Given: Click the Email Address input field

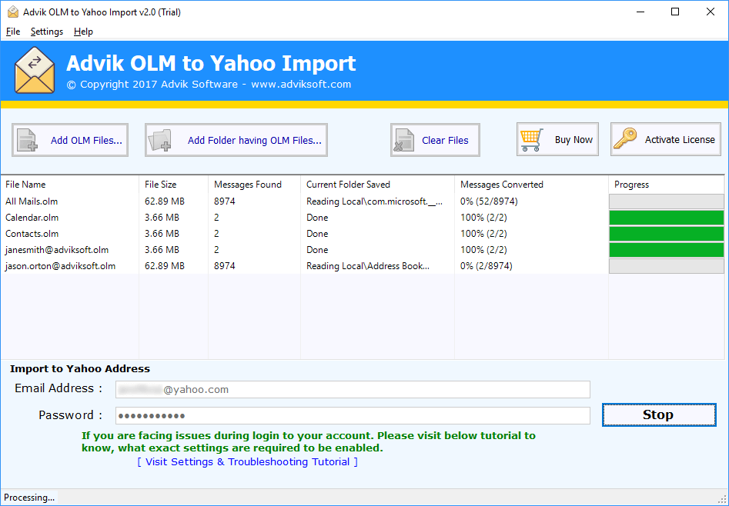Looking at the screenshot, I should coord(353,389).
